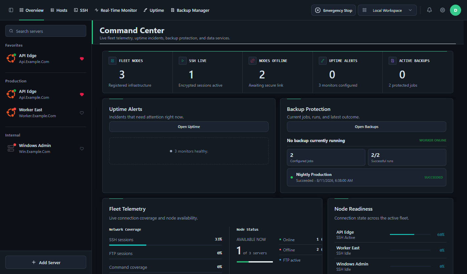The height and width of the screenshot is (274, 467).
Task: Select Windows Admin in Node Readiness
Action: (390, 266)
